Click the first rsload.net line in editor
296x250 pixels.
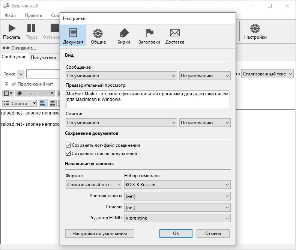pos(30,113)
